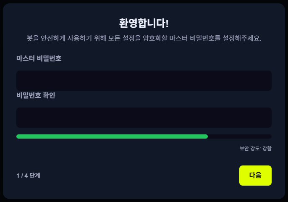The height and width of the screenshot is (202, 288).
Task: Click the master password setup description text
Action: pos(144,38)
